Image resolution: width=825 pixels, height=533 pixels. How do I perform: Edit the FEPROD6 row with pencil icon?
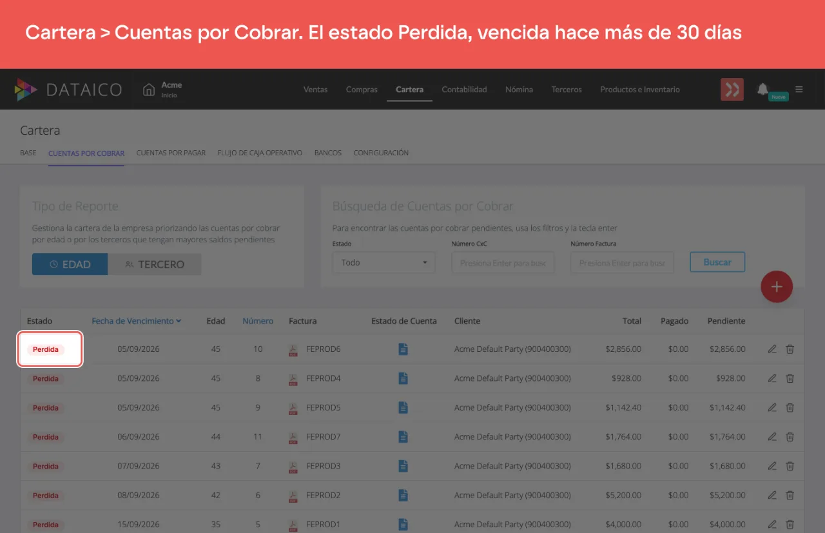pyautogui.click(x=772, y=349)
